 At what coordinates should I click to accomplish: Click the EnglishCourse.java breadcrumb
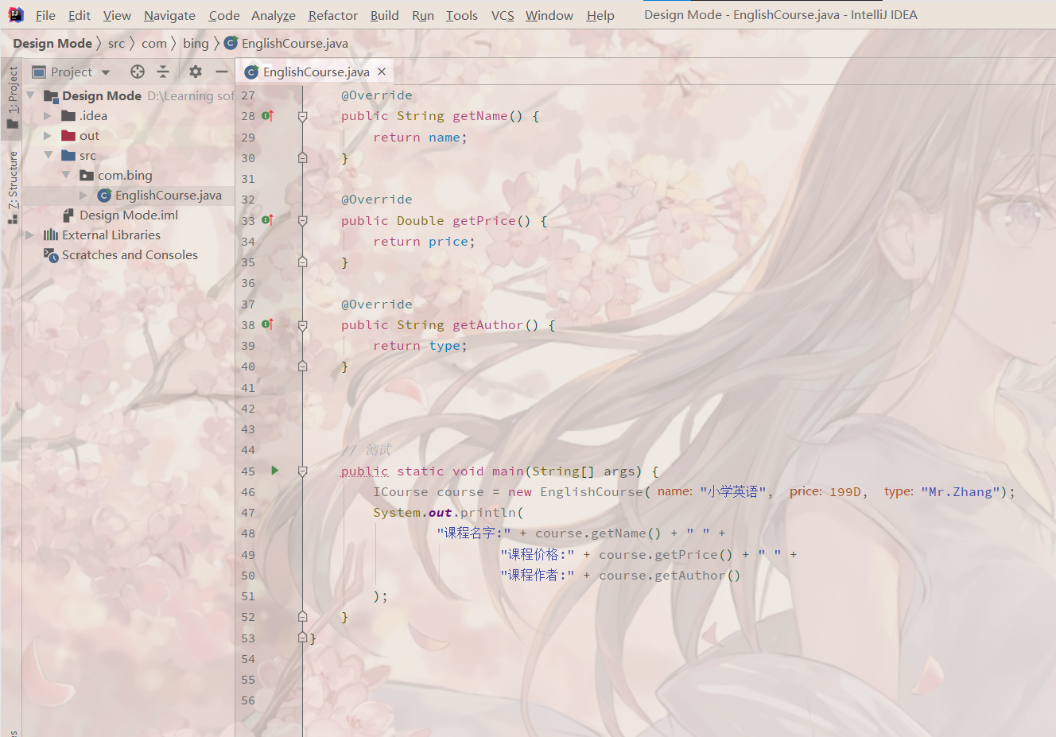[286, 43]
